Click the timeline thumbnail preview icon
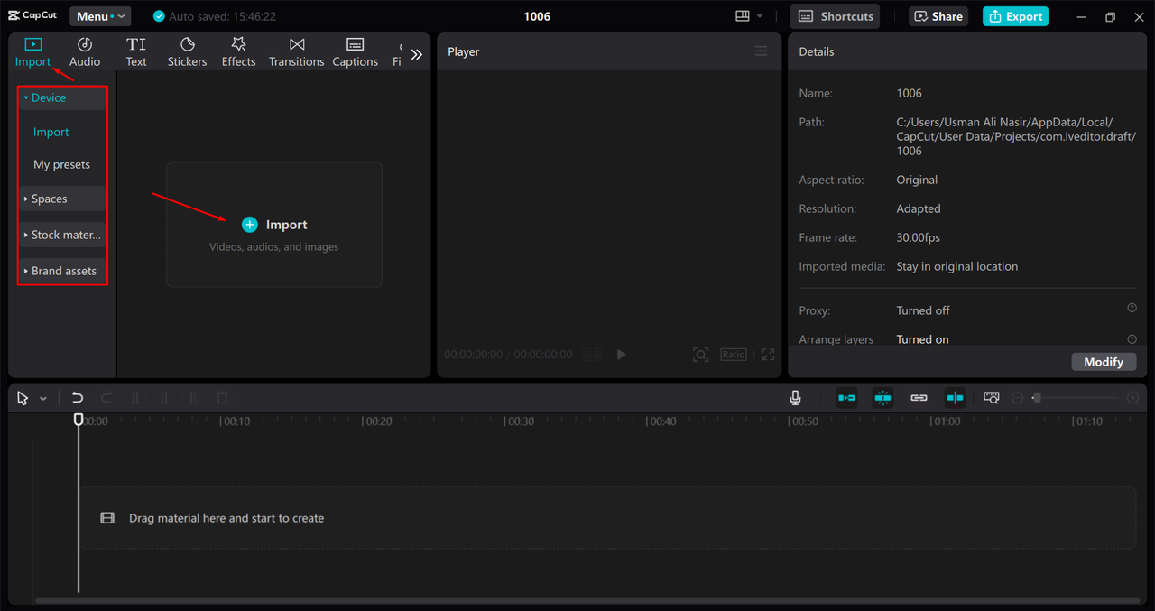Viewport: 1155px width, 611px height. (x=992, y=398)
